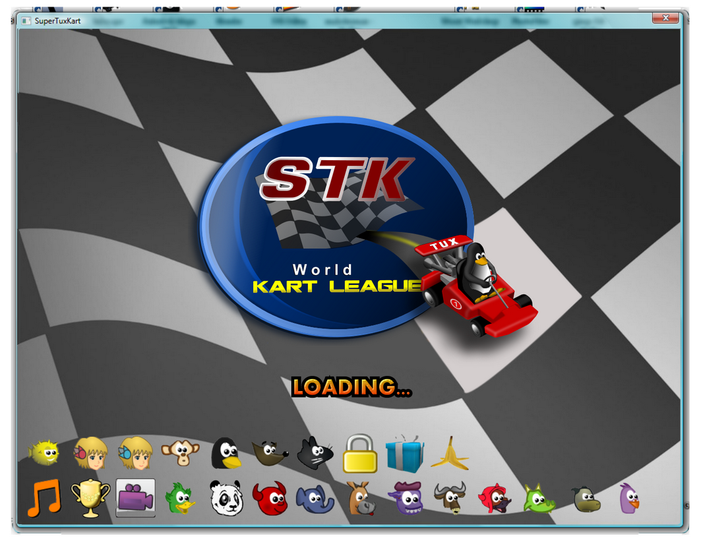This screenshot has height=546, width=701.
Task: Click the yellow padlock icon
Action: (359, 454)
